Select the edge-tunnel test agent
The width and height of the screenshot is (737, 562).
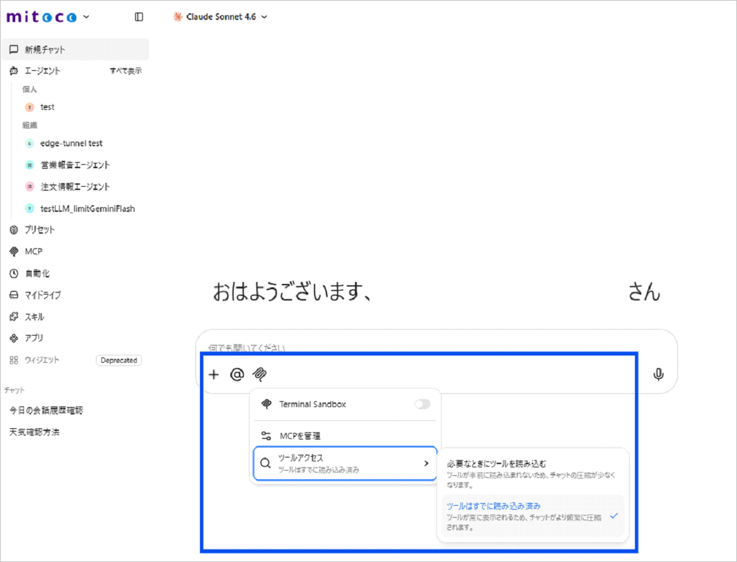(x=71, y=144)
